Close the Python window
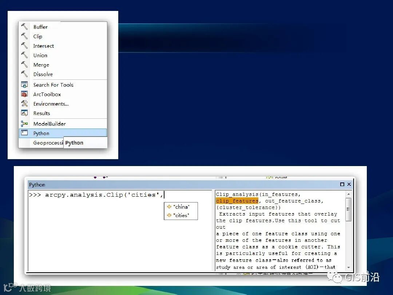The image size is (393, 295). (349, 184)
